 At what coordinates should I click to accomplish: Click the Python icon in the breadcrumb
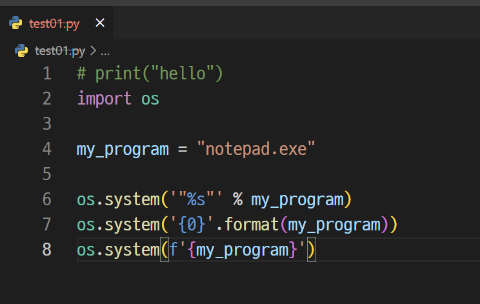tap(21, 50)
